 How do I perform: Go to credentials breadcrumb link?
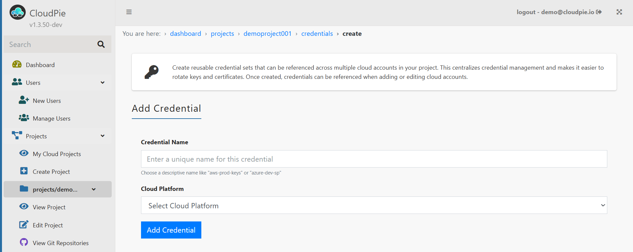[x=317, y=34]
